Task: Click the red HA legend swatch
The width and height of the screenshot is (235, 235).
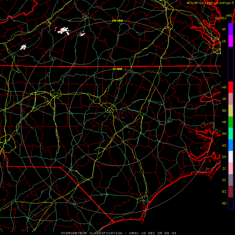Action: tap(231, 87)
